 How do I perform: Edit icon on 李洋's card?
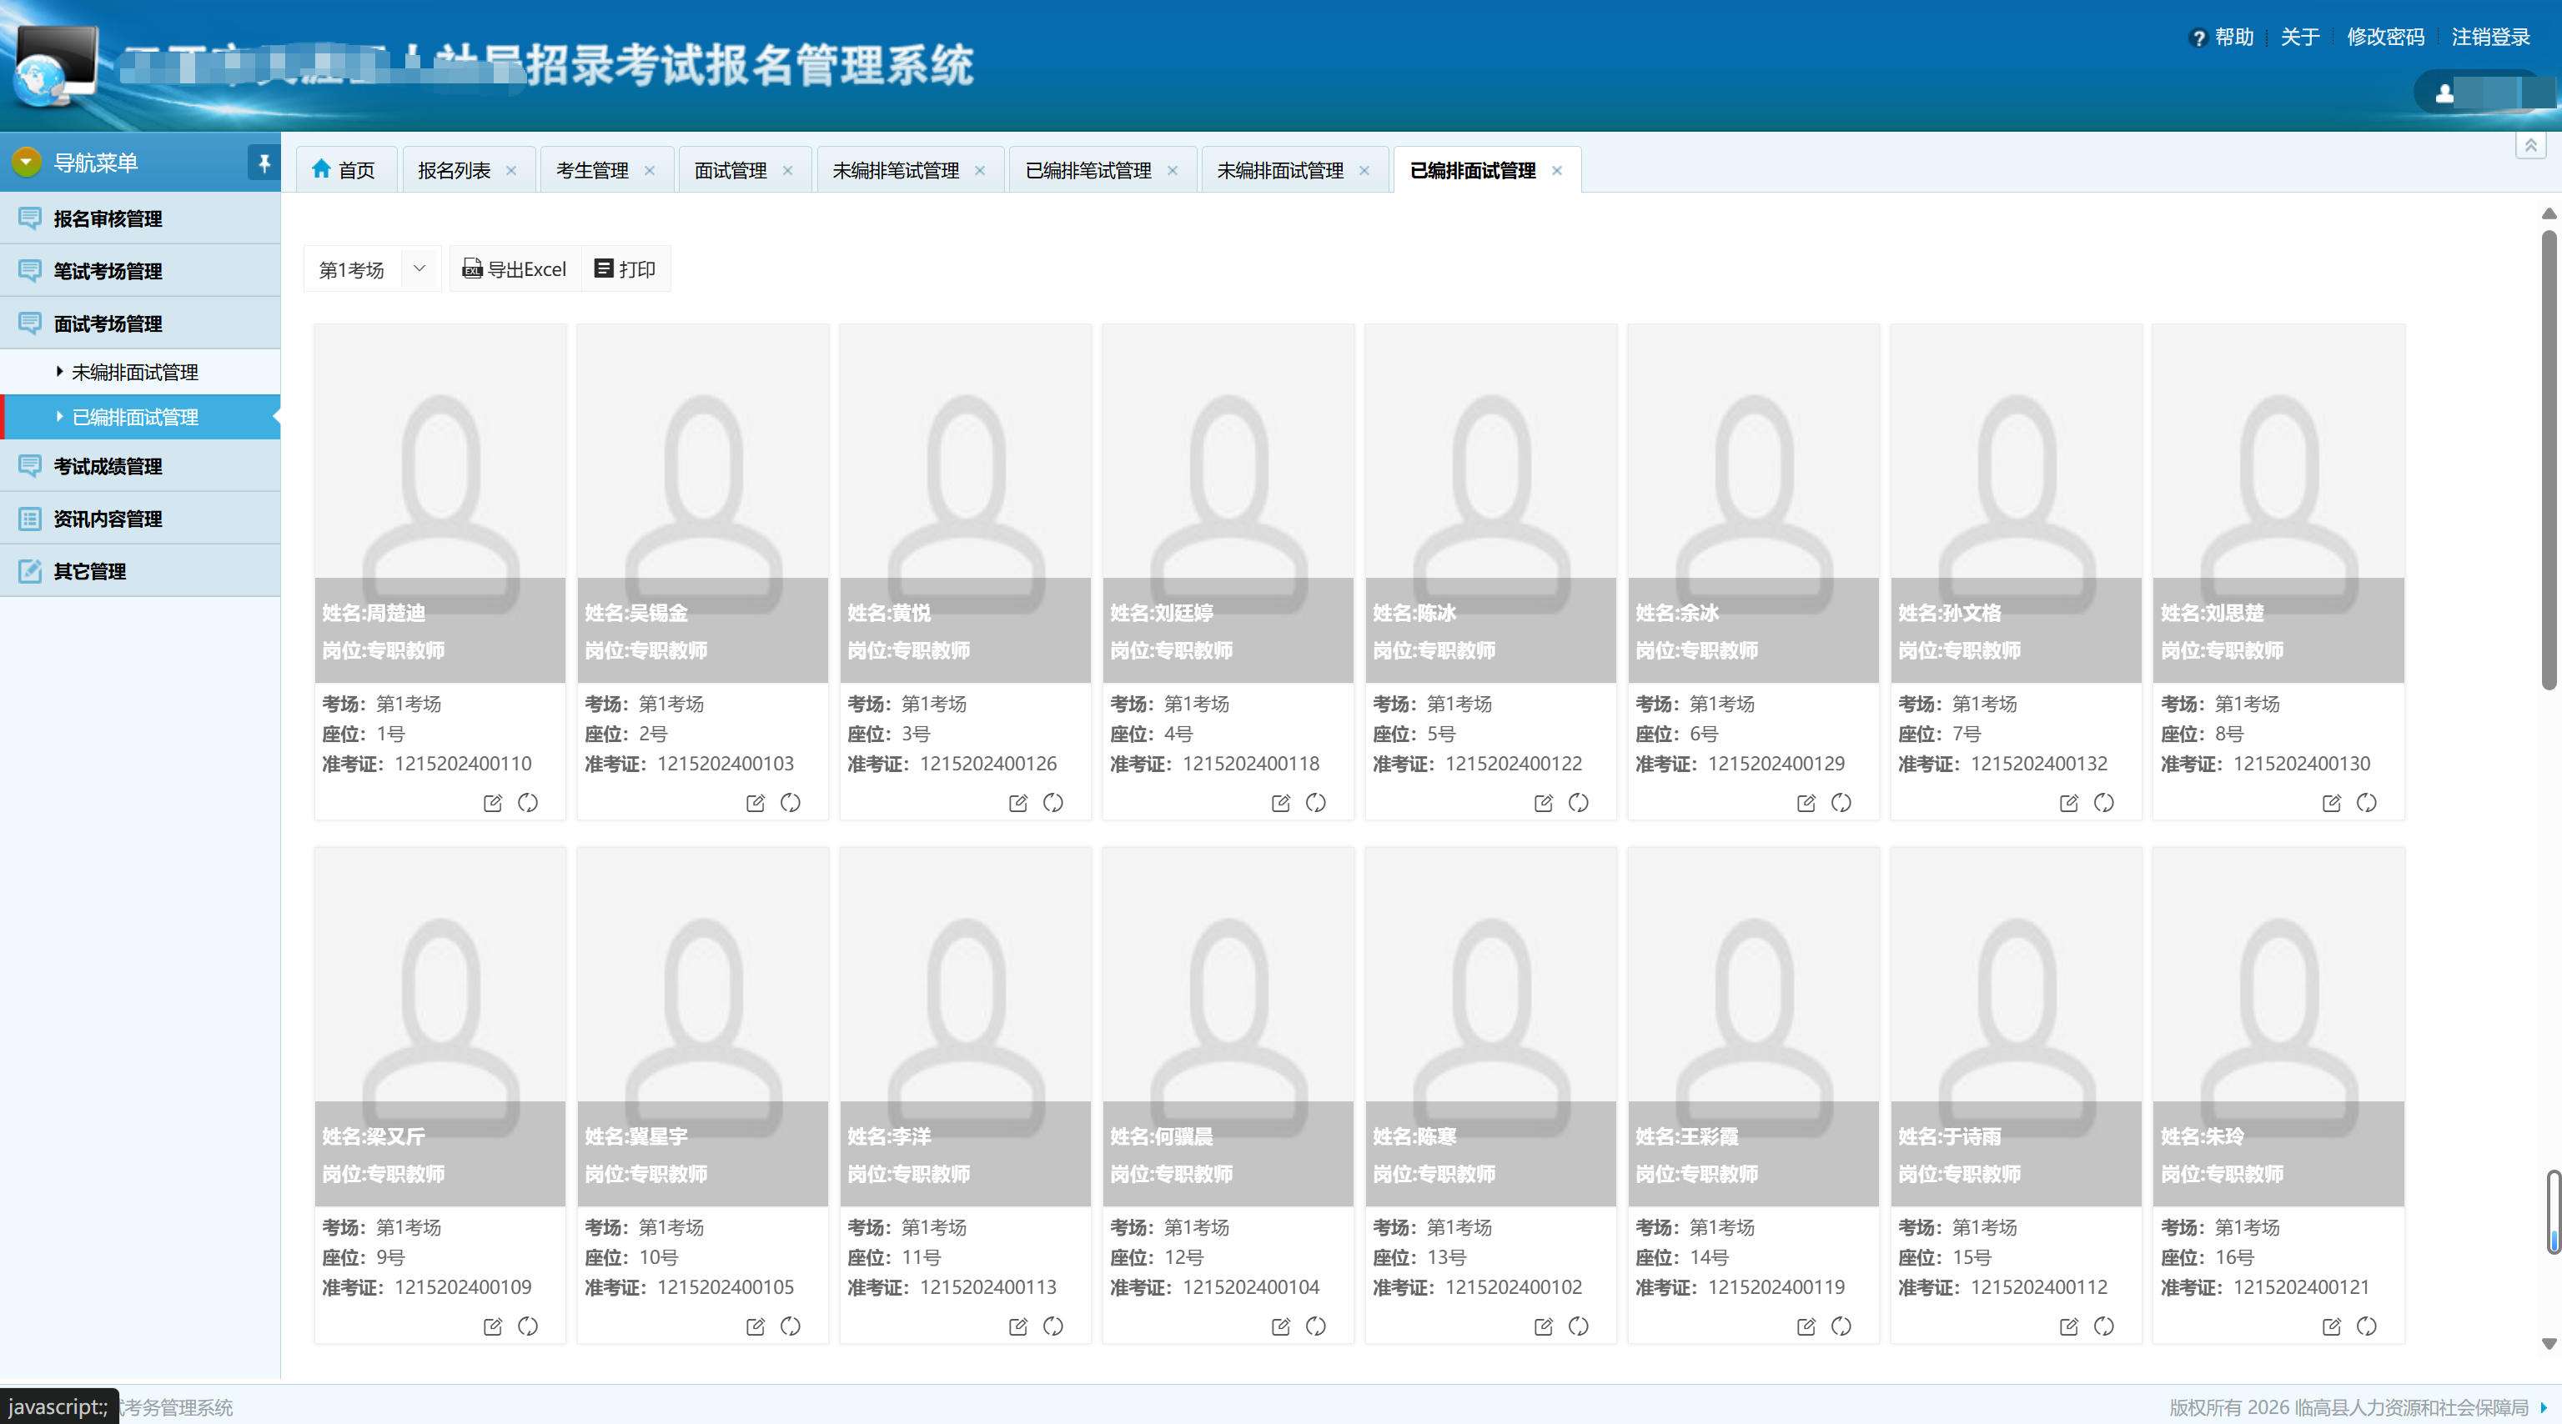click(x=1017, y=1326)
